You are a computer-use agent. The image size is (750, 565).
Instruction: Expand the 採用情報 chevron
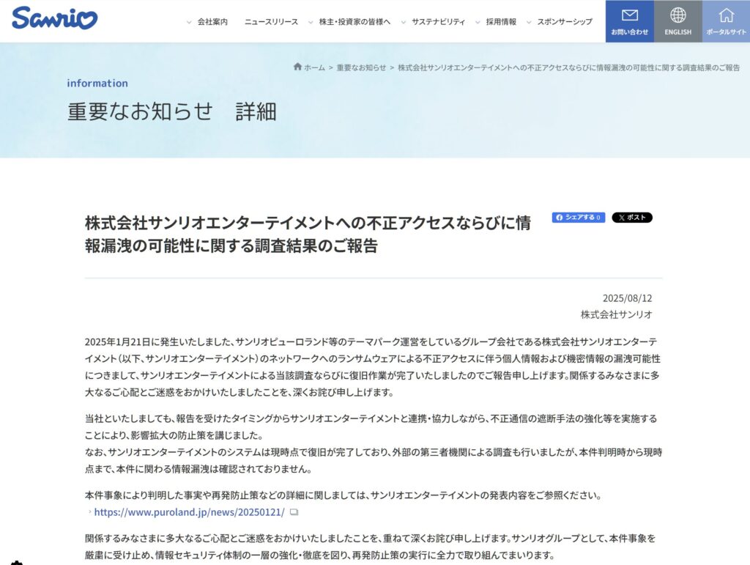(x=478, y=22)
